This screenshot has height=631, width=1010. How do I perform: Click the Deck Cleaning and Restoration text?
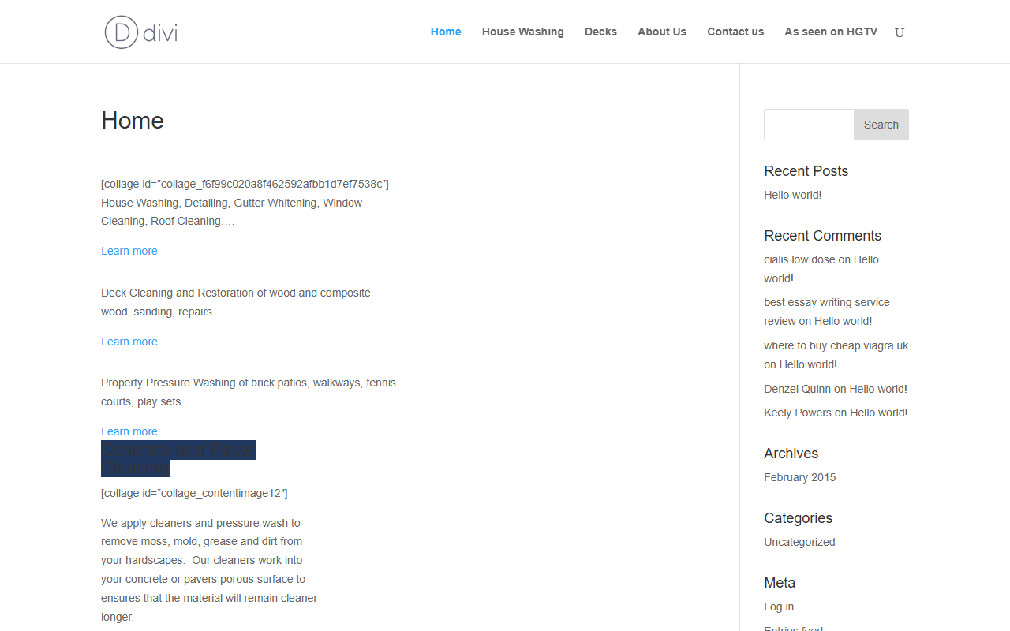[236, 302]
